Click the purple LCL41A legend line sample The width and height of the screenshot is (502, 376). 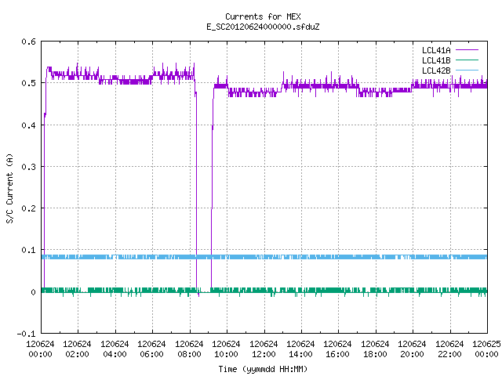pyautogui.click(x=467, y=50)
